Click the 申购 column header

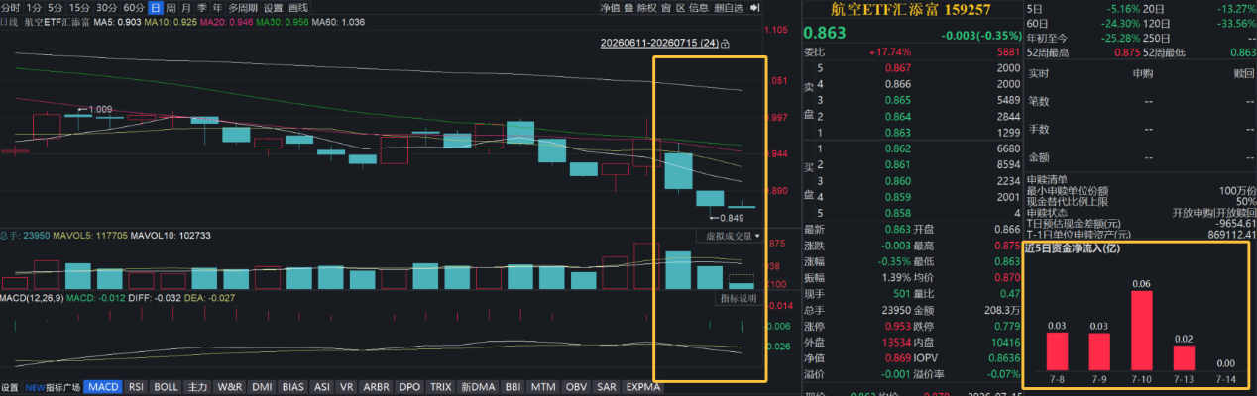1142,73
